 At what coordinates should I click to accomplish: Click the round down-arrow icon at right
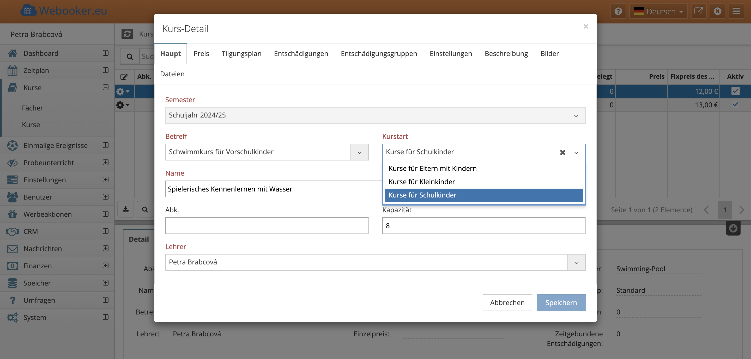pos(733,228)
